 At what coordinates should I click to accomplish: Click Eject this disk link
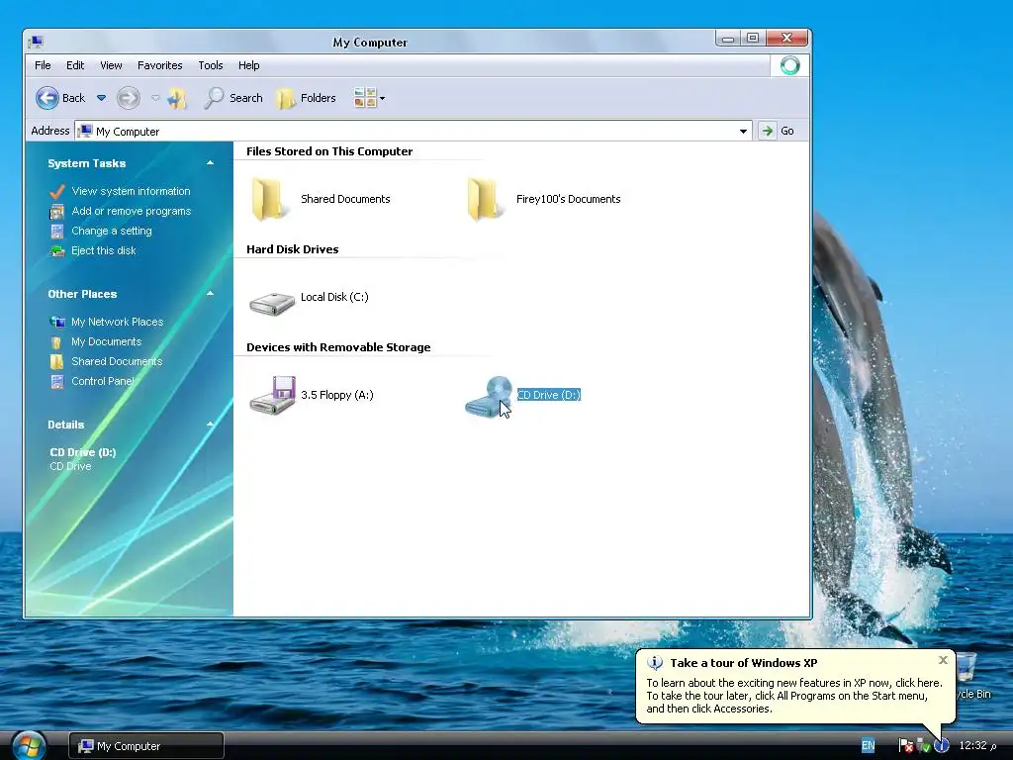click(103, 250)
